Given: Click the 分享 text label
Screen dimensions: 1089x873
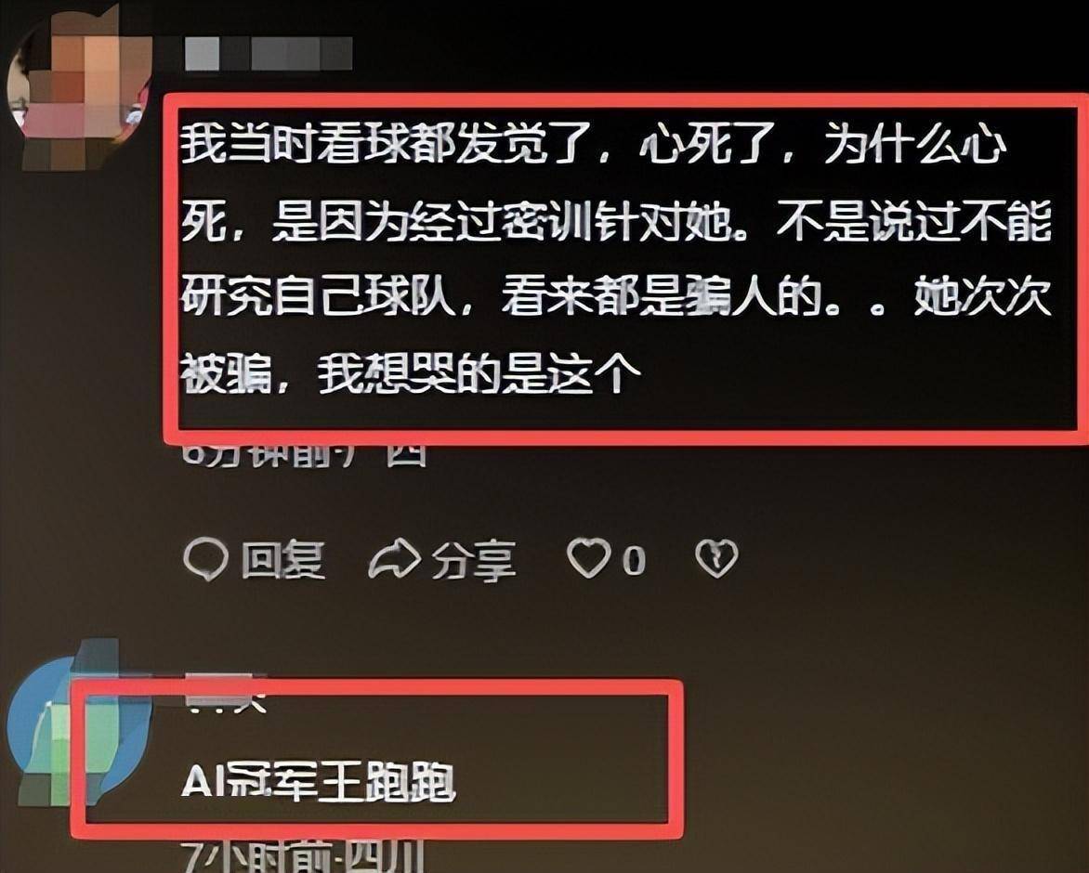Looking at the screenshot, I should [x=474, y=561].
